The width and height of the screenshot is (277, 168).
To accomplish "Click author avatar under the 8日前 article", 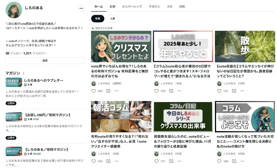I will pos(219,154).
